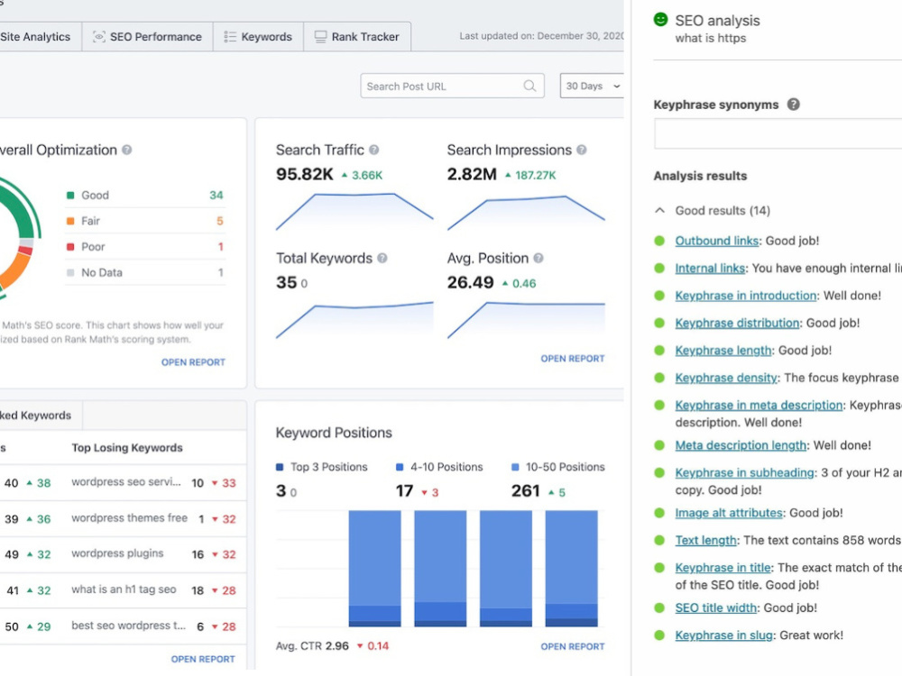Click the Keyphrase length link
Viewport: 902px width, 676px height.
coord(723,351)
